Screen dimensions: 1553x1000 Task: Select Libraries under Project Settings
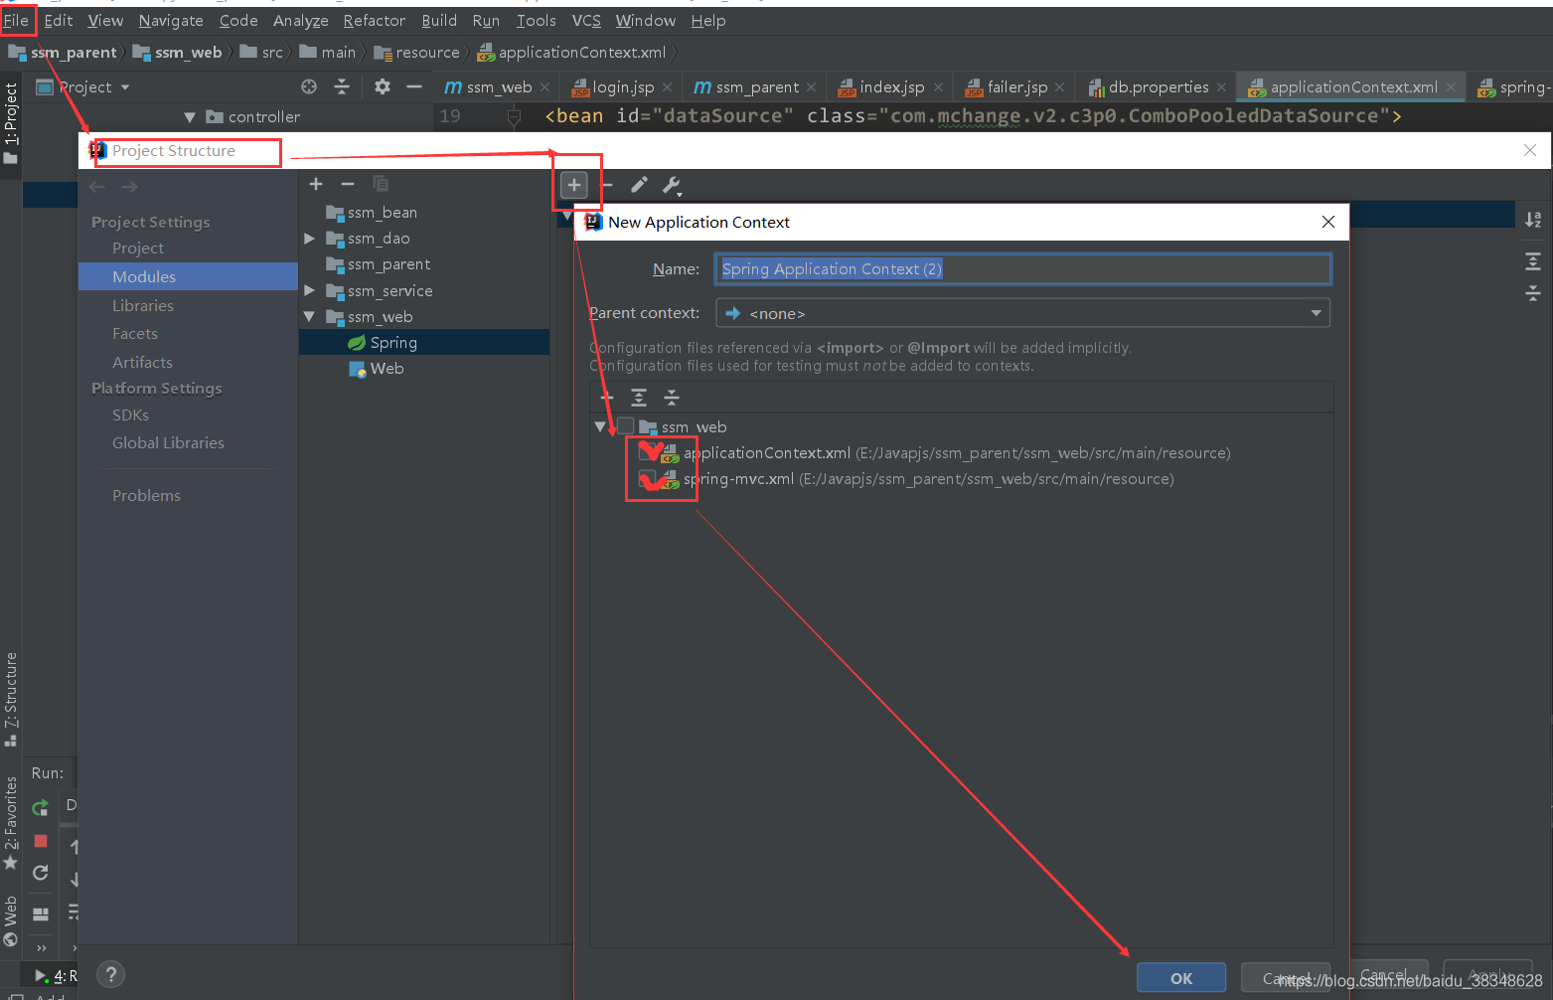click(141, 304)
